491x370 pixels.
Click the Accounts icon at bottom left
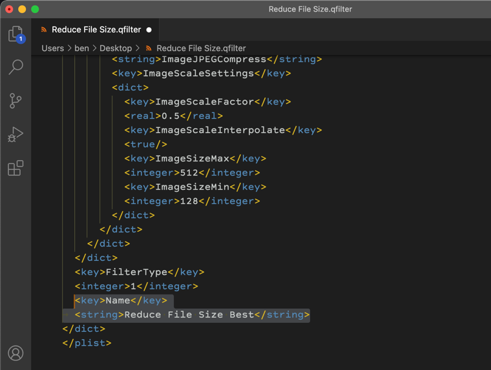point(16,353)
